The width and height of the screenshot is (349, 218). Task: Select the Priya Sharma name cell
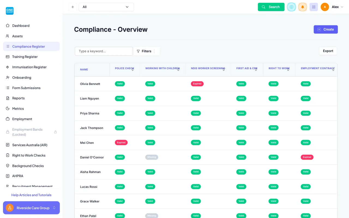click(x=92, y=113)
